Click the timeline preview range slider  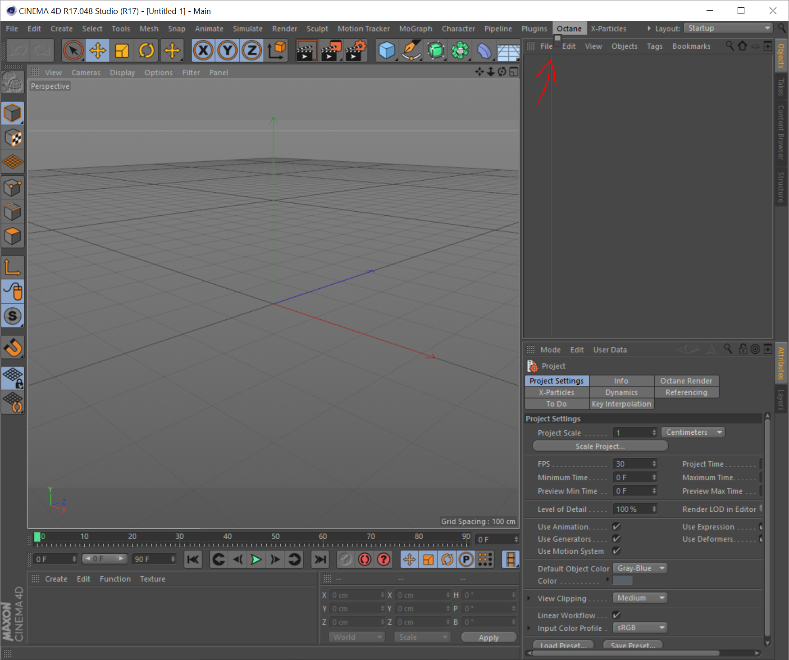click(x=105, y=559)
